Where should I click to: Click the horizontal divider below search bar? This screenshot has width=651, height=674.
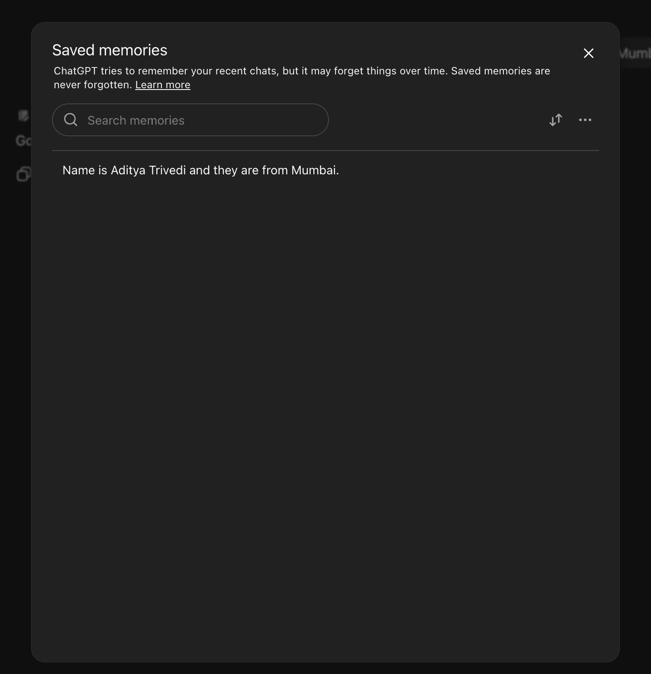click(x=325, y=151)
